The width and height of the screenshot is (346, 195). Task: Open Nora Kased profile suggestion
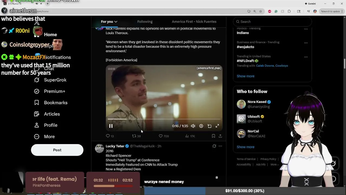(257, 102)
